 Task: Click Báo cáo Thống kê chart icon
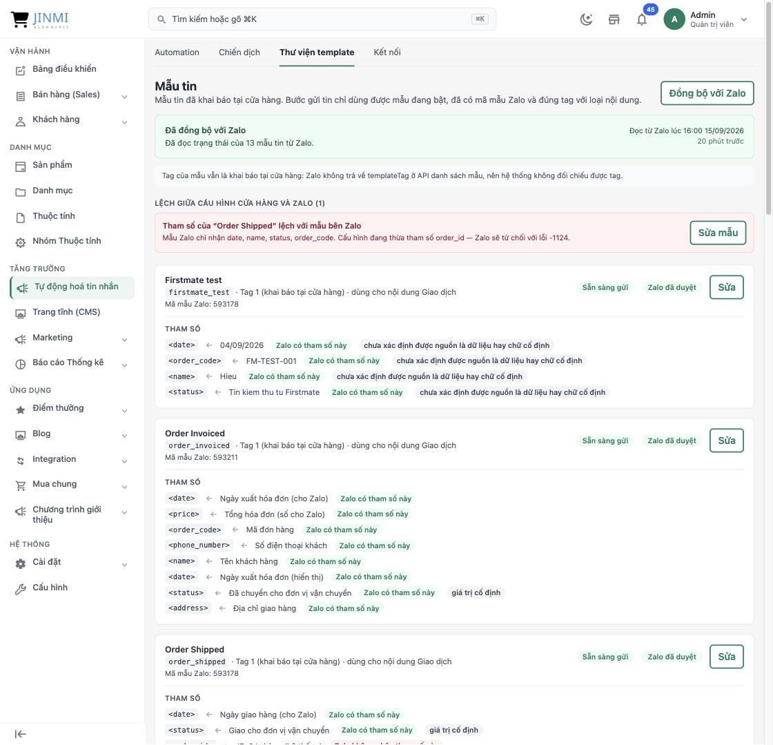pos(20,365)
